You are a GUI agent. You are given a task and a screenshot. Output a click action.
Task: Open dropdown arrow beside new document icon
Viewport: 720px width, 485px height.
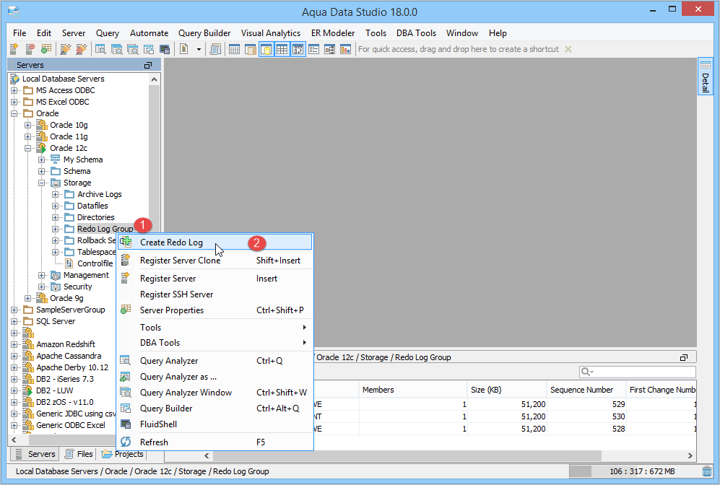tap(199, 49)
